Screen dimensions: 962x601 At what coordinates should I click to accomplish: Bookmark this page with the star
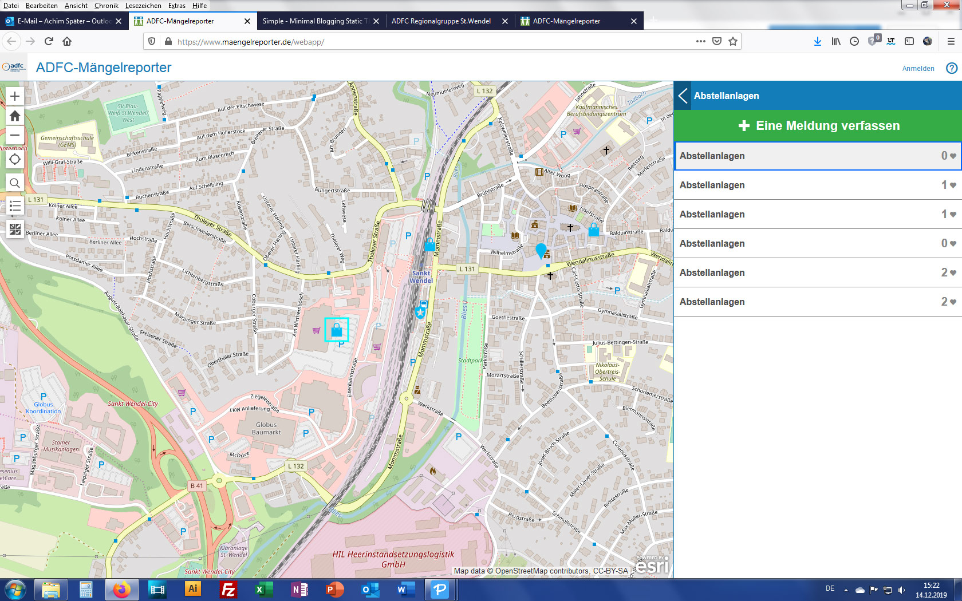(733, 41)
